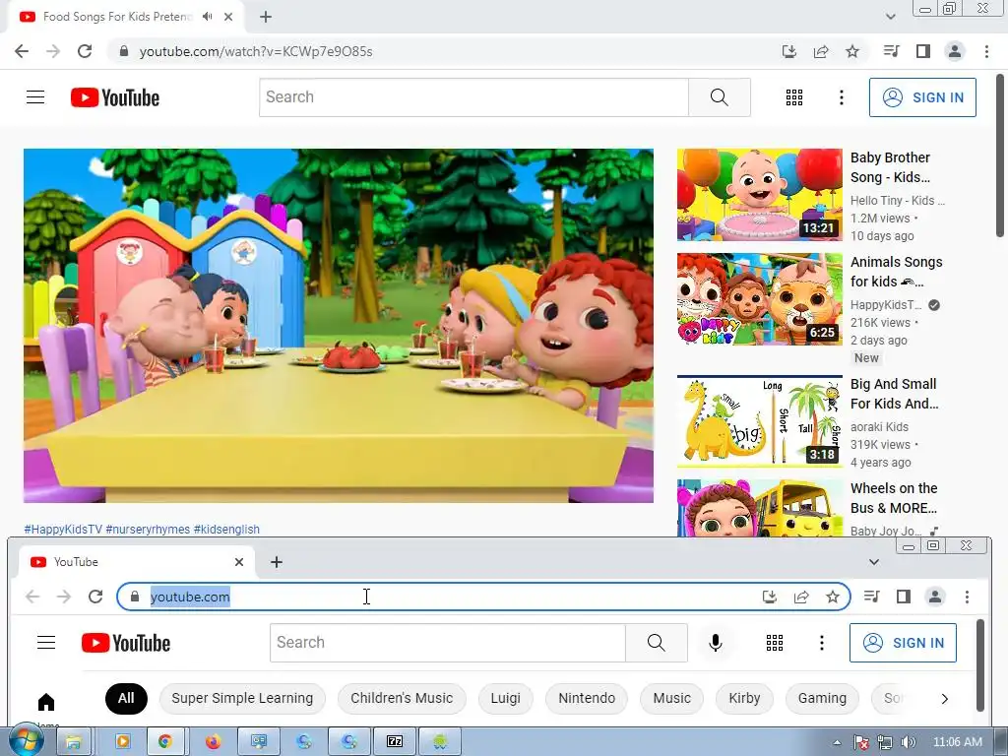This screenshot has height=756, width=1008.
Task: Open YouTube apps grid on video page
Action: (794, 97)
